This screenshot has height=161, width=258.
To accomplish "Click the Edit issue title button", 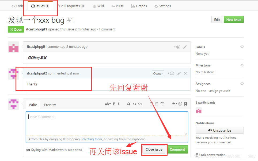I will (217, 20).
